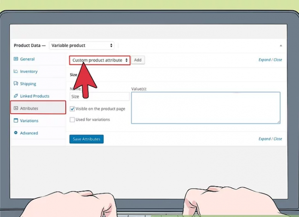Viewport: 299px width, 217px height.
Task: Click the General tab icon
Action: tap(16, 59)
